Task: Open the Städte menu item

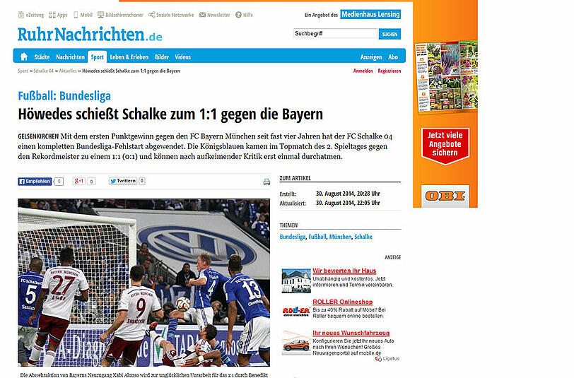Action: (x=42, y=57)
